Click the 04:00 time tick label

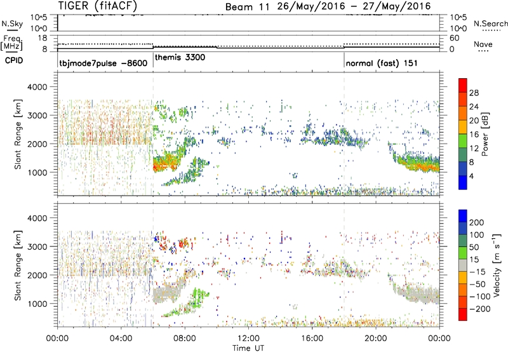point(121,339)
